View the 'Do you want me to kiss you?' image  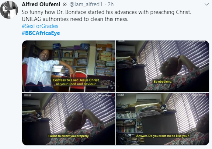163,119
